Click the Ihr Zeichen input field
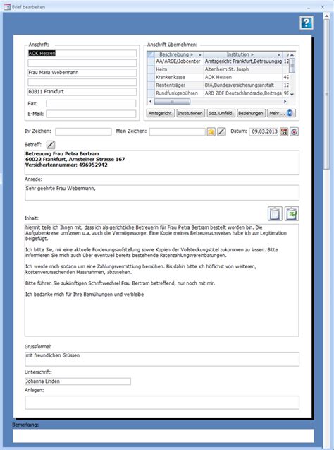Image resolution: width=334 pixels, height=450 pixels. tap(83, 131)
